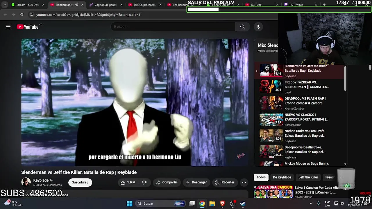Click the page vertical scrollbar thumb
Viewport: 372px width, 209px height.
click(370, 67)
